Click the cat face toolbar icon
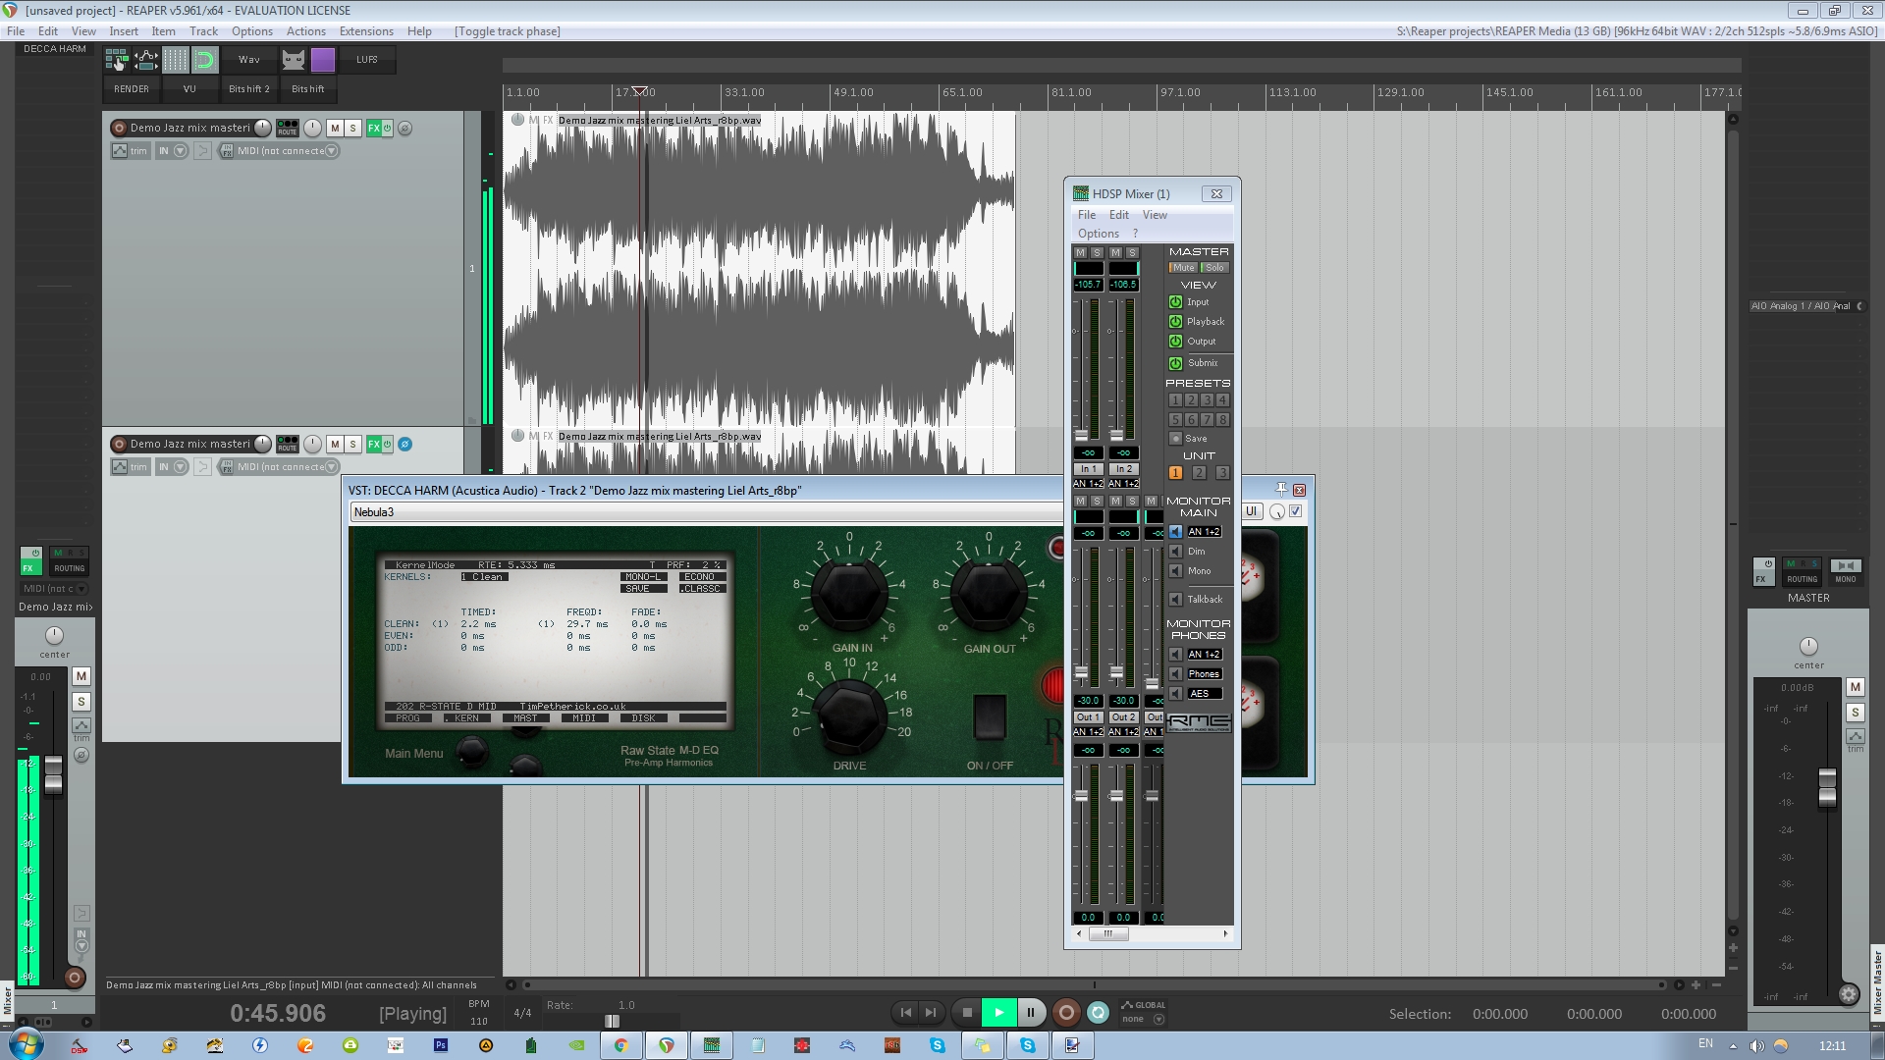1885x1060 pixels. click(x=293, y=60)
